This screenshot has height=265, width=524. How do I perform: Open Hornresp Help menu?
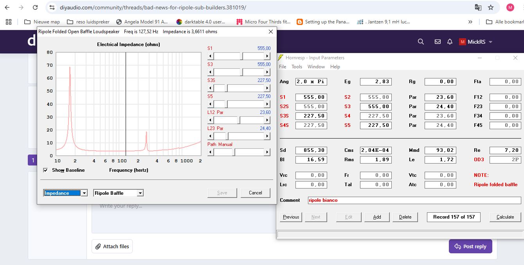point(335,67)
